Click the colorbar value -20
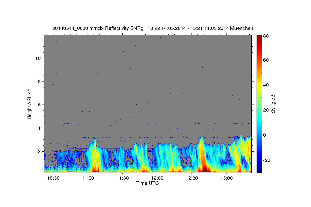 point(266,160)
